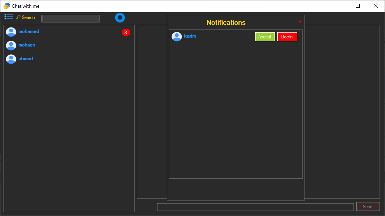Click the search key icon
The image size is (385, 216).
tap(18, 17)
